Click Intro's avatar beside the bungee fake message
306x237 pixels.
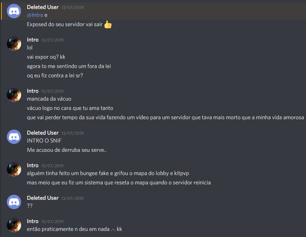(14, 169)
